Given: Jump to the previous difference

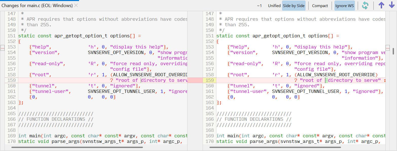Looking at the screenshot, I should point(381,5).
